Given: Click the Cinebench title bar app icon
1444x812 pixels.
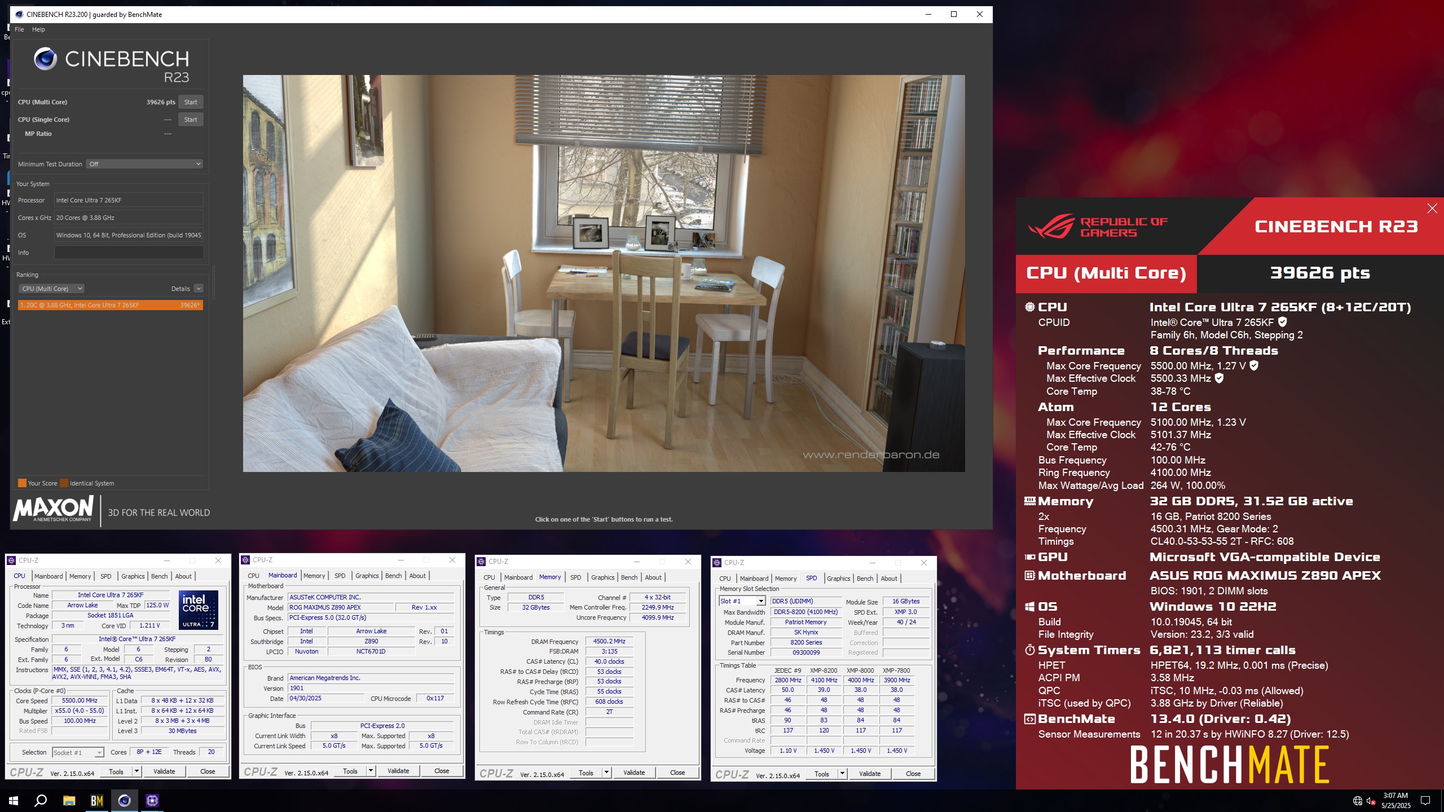Looking at the screenshot, I should pyautogui.click(x=19, y=14).
